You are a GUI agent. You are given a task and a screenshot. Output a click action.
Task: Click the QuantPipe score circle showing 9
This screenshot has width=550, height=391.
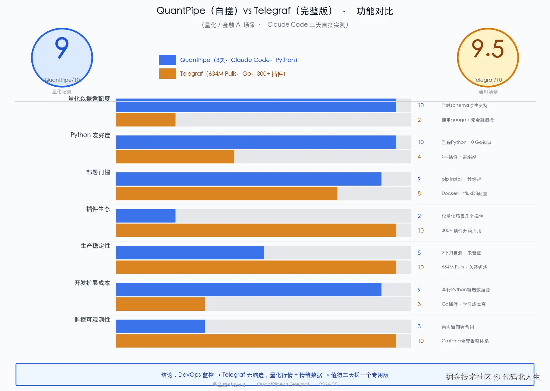(x=62, y=58)
